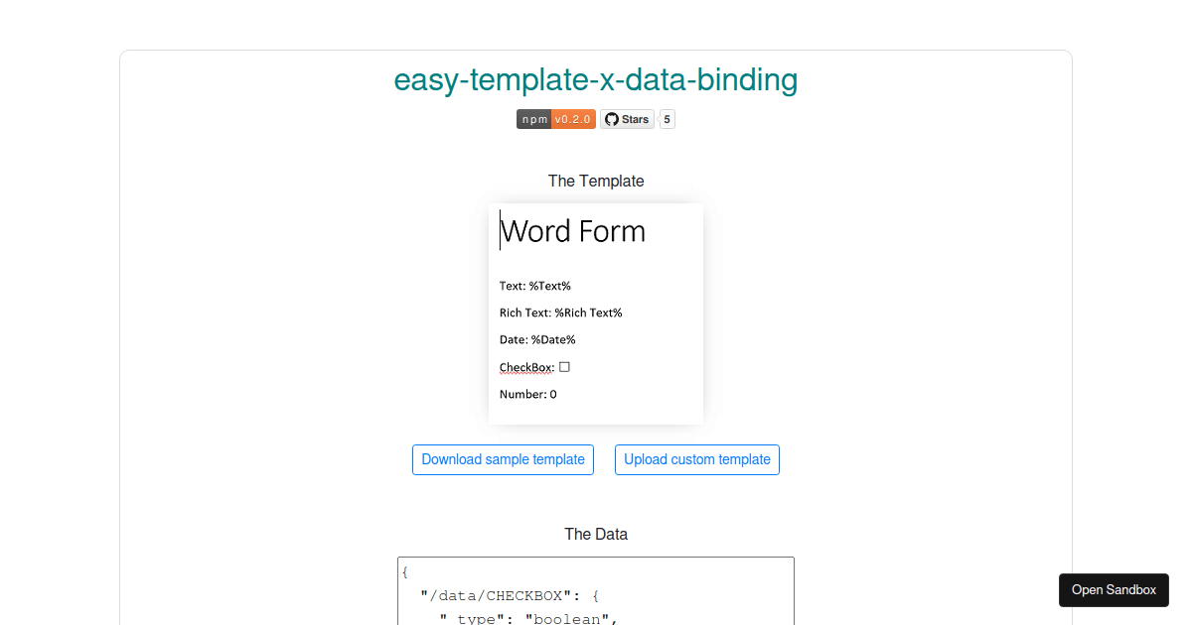Check the empty checkbox next to CheckBox label
The image size is (1192, 625).
coord(564,366)
